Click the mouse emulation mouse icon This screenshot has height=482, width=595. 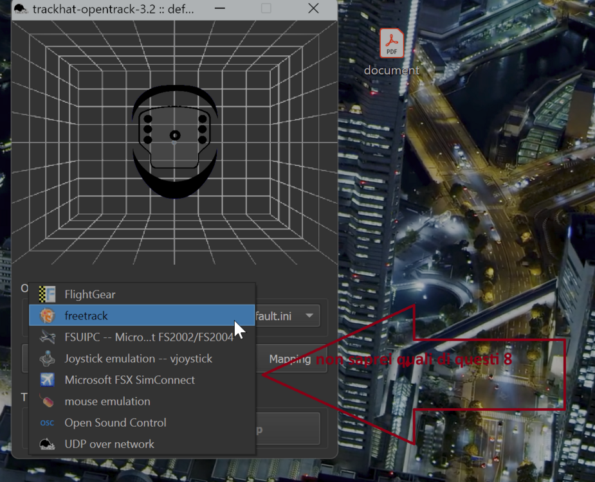(x=46, y=401)
